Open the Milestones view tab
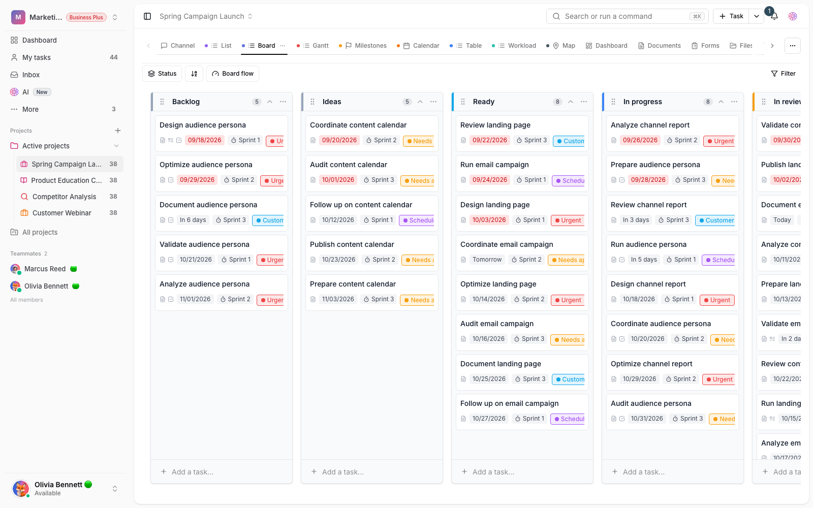Screen dimensions: 813x508 [363, 46]
